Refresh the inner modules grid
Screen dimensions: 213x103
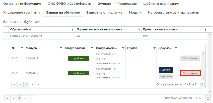(x=202, y=85)
